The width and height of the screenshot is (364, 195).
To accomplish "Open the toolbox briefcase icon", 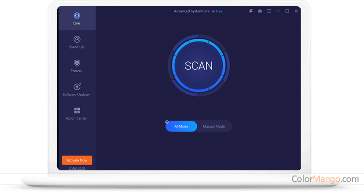I will [260, 11].
